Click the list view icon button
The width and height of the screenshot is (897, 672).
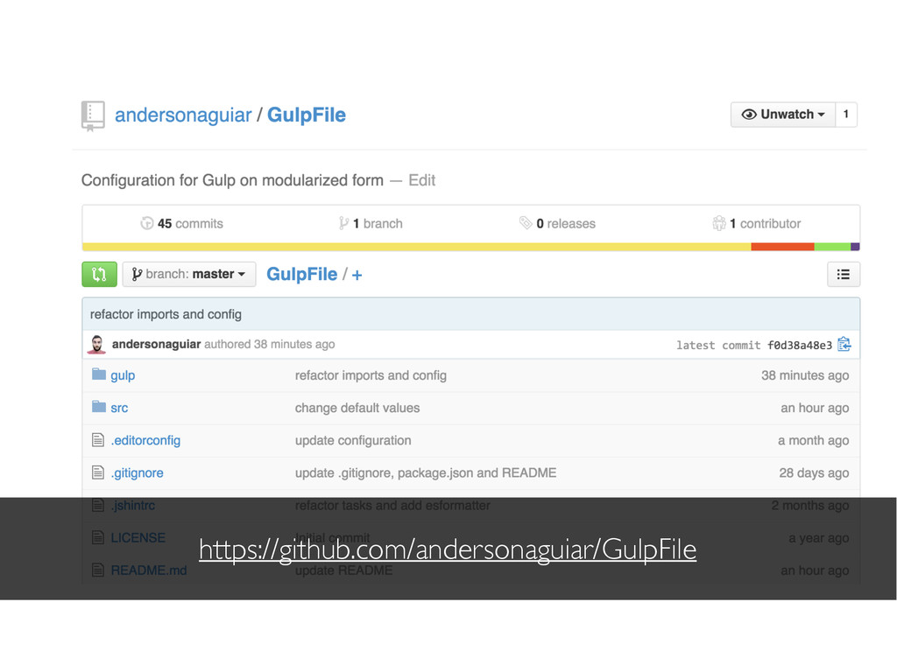click(844, 274)
